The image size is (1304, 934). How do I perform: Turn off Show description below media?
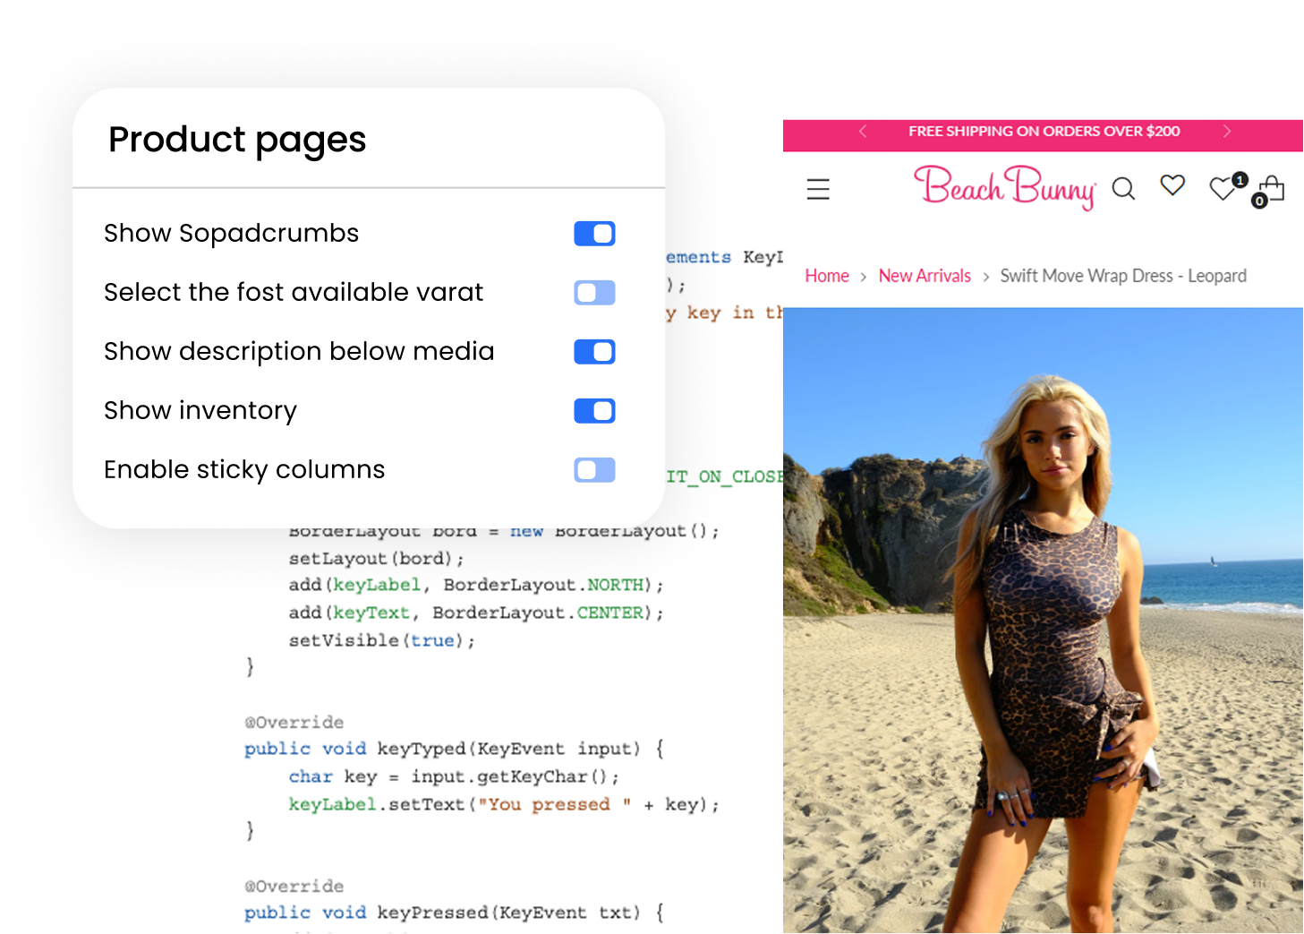pos(594,352)
